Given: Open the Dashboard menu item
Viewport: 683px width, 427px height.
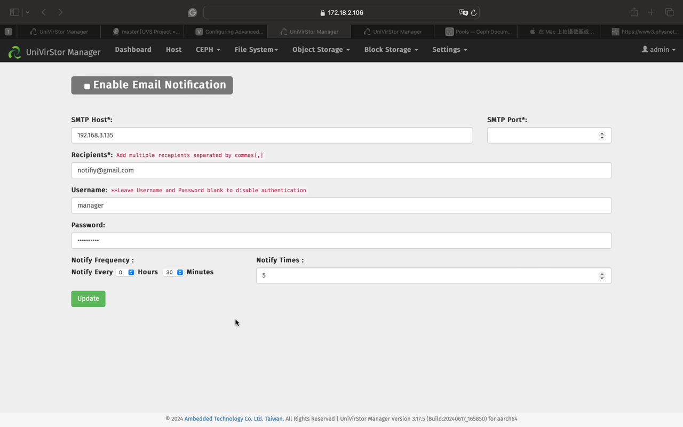Looking at the screenshot, I should 133,50.
